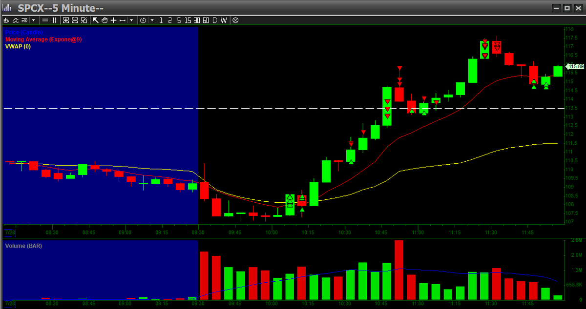Click the zoom-out box icon
Image resolution: width=586 pixels, height=309 pixels.
75,20
